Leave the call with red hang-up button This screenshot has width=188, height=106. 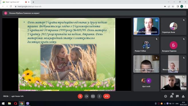(x=106, y=96)
